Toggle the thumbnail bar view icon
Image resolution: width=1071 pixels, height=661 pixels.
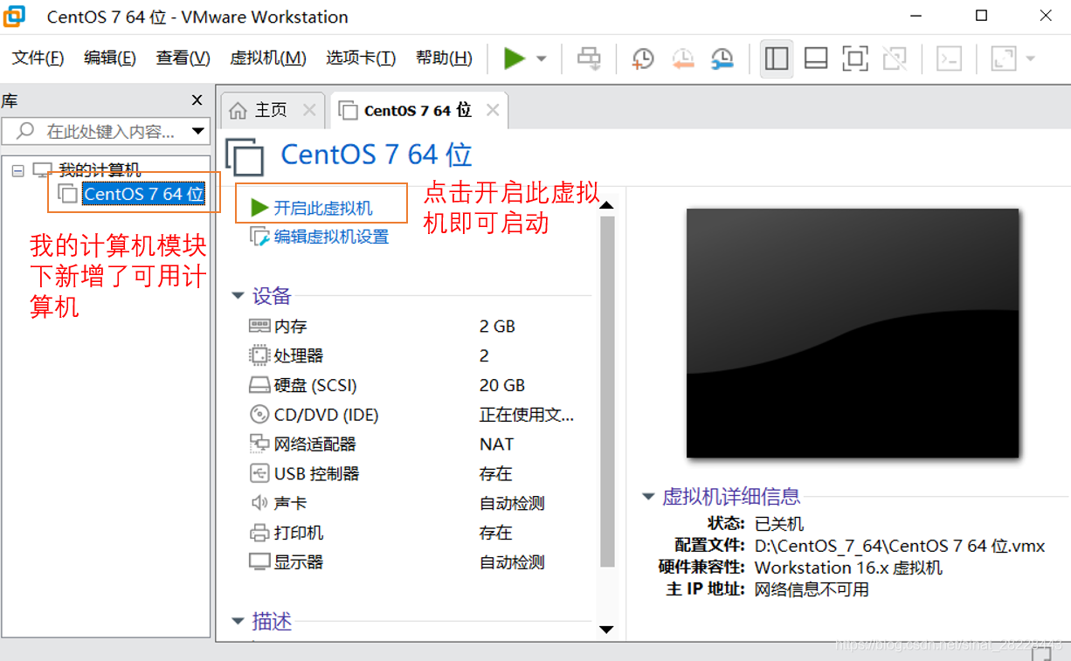(816, 59)
